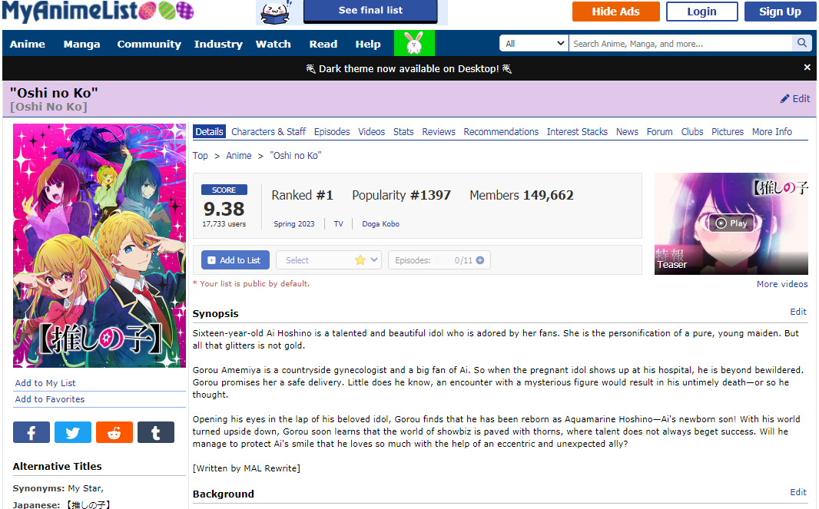Open the Anime navigation menu
The width and height of the screenshot is (819, 509).
click(28, 44)
